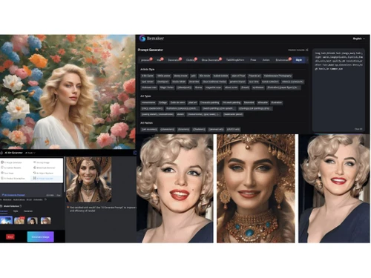371x278 pixels.
Task: Go to the Environment tab
Action: pyautogui.click(x=283, y=60)
